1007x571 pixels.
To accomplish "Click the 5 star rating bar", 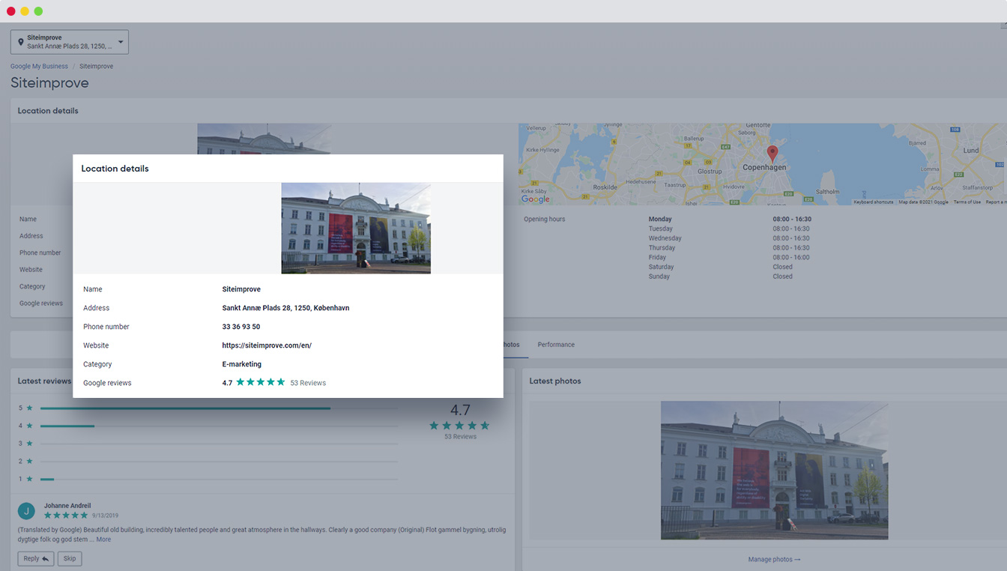I will (219, 408).
